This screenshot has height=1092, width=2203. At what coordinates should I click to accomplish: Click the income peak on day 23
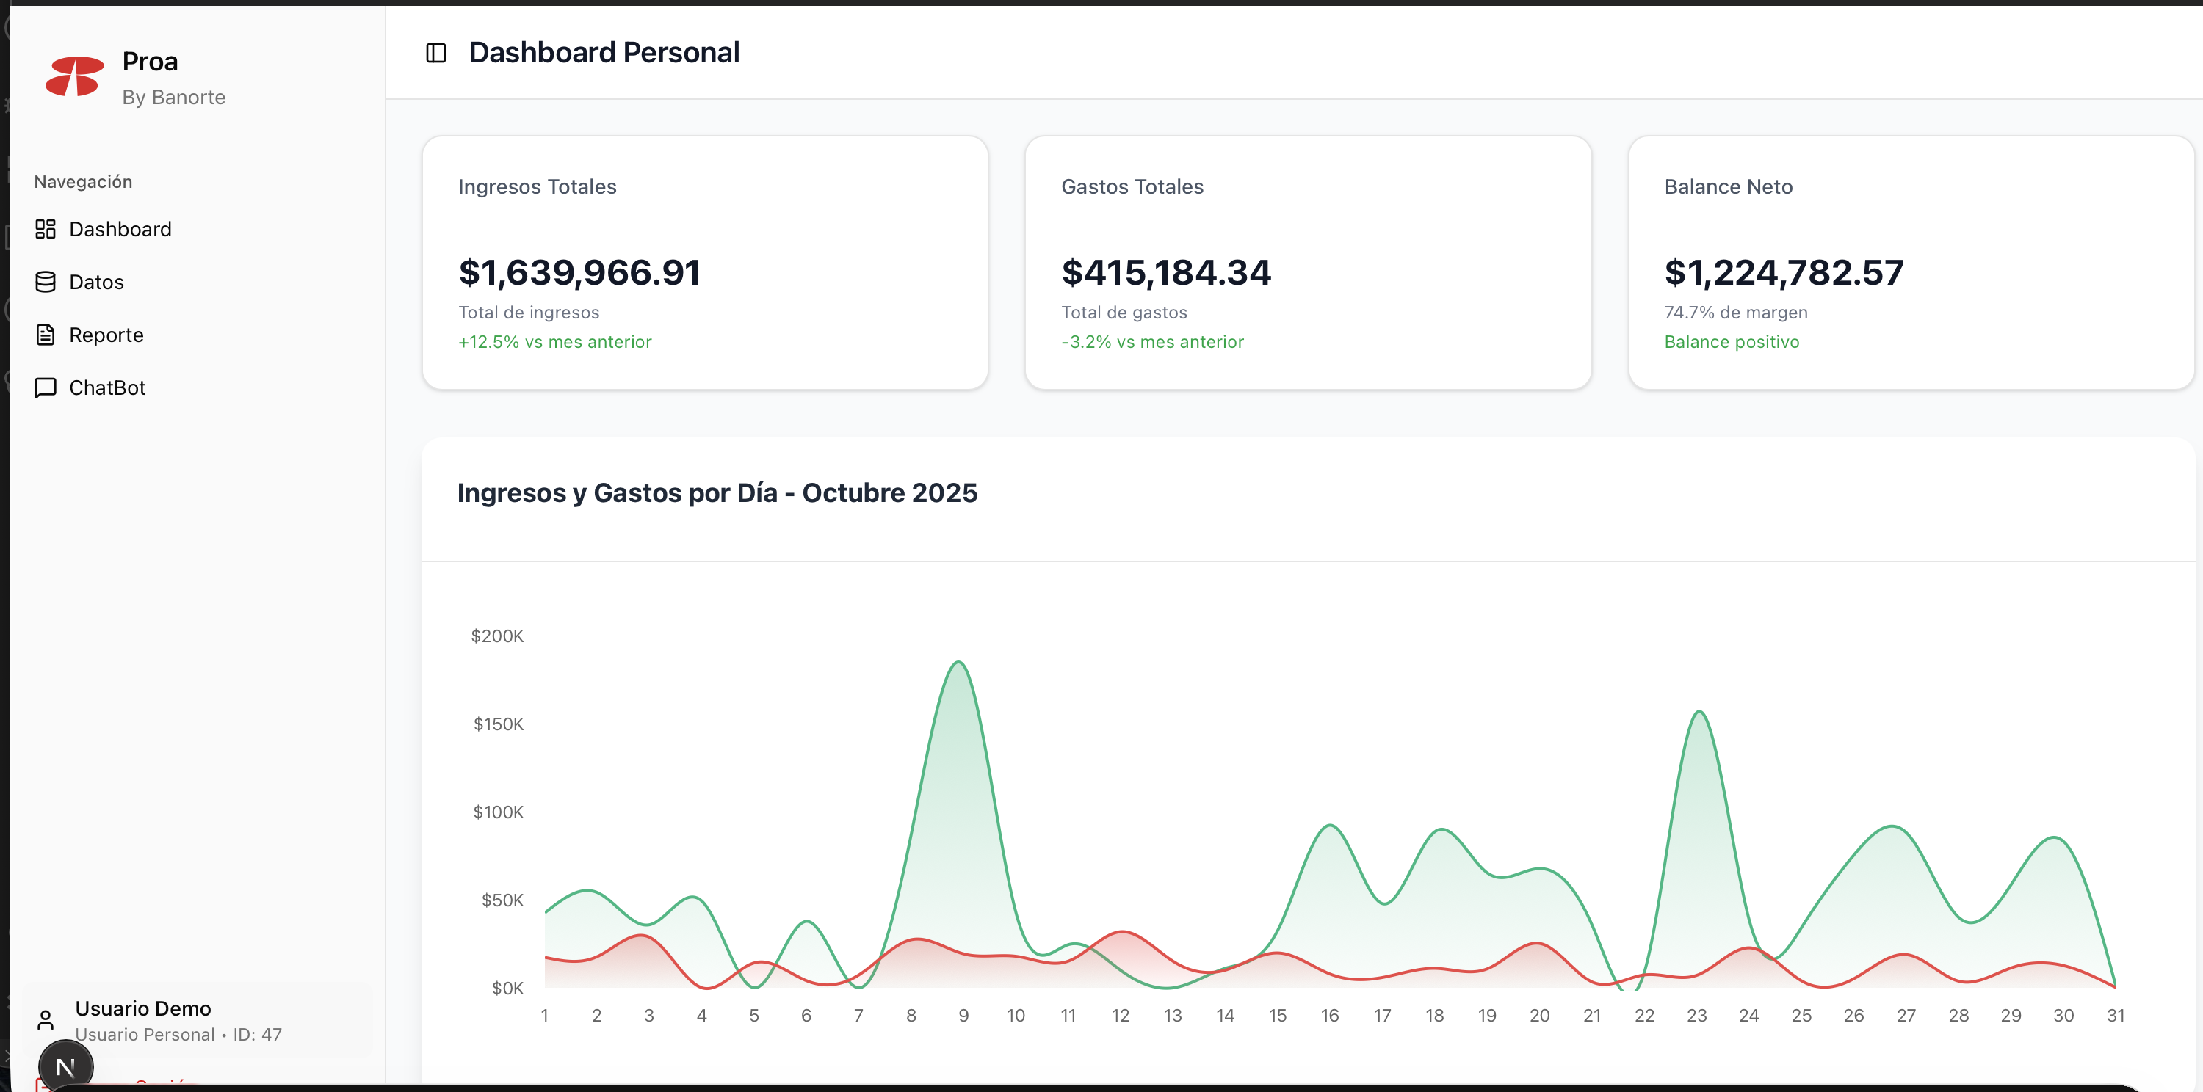(x=1699, y=712)
